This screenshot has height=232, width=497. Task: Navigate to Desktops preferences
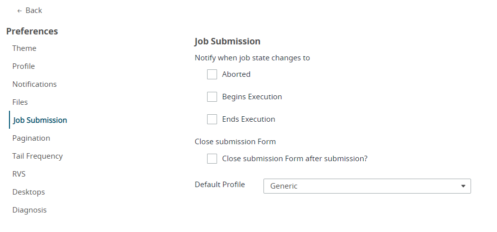coord(28,192)
